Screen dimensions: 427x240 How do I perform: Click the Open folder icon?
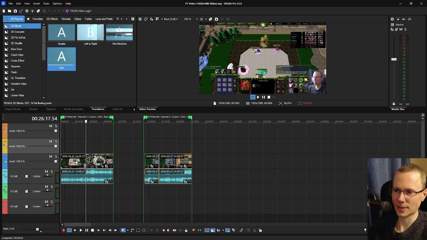(x=9, y=11)
